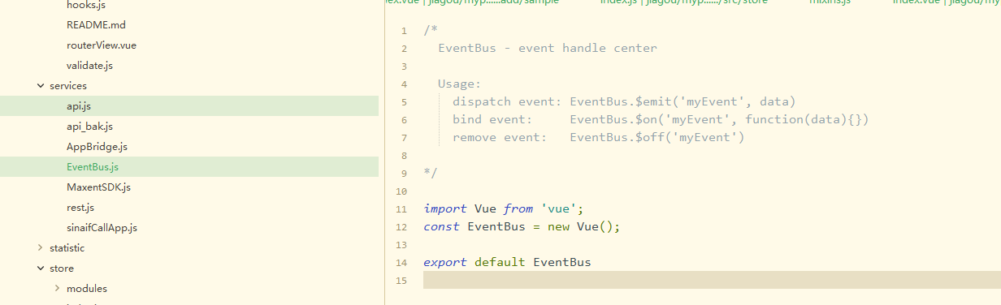Image resolution: width=1001 pixels, height=305 pixels.
Task: Click the 'bind event:' comment line
Action: [x=661, y=119]
